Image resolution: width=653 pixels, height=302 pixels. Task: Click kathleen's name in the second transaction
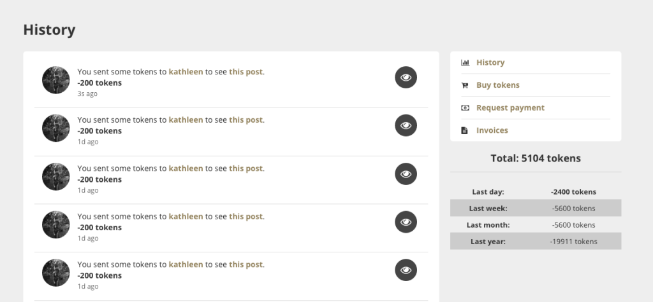coord(186,120)
